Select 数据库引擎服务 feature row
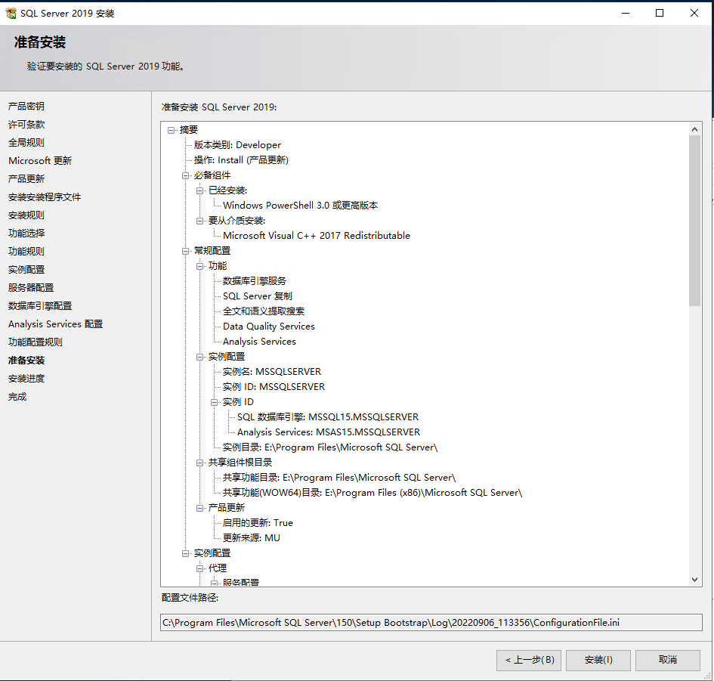 pos(254,281)
